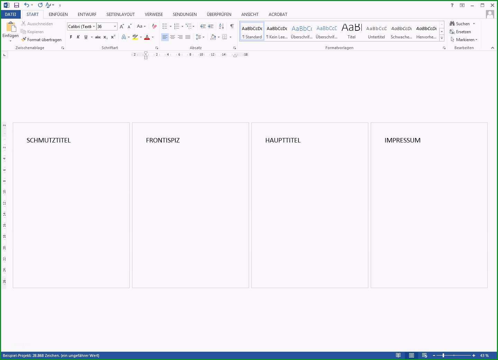Apply the red font color

click(147, 37)
